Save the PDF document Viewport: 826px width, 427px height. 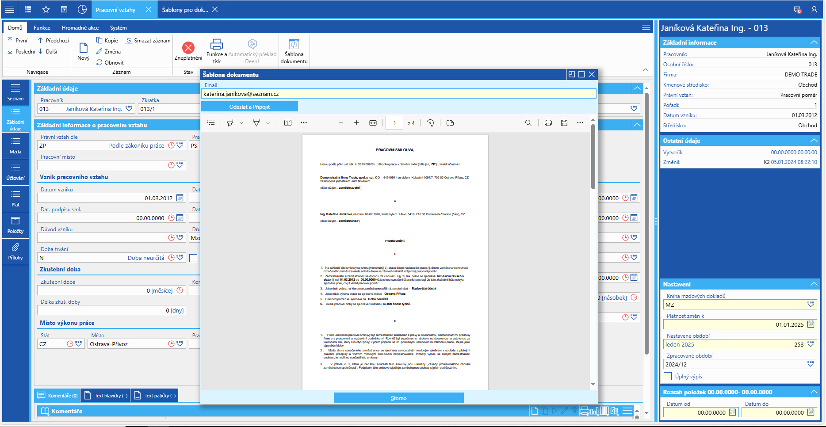pyautogui.click(x=564, y=123)
